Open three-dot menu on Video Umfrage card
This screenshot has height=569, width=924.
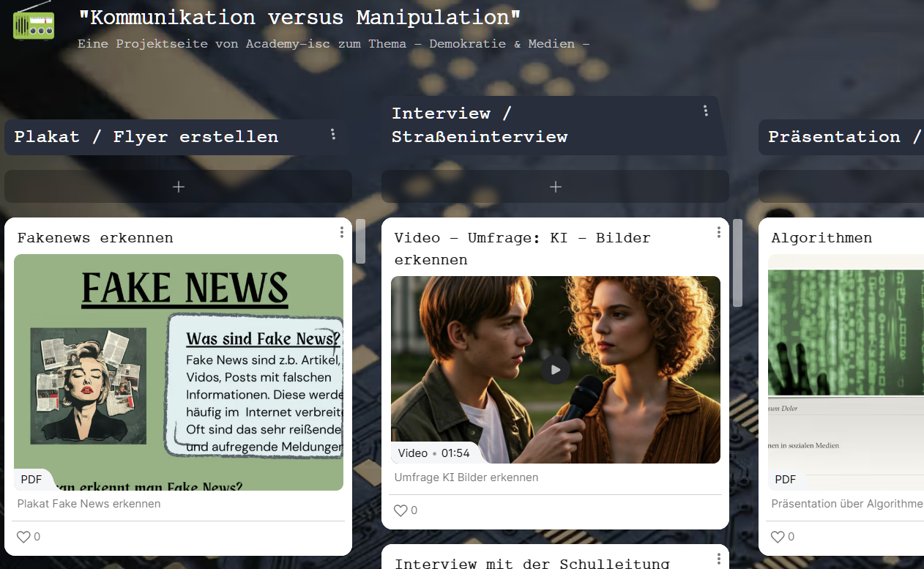(x=718, y=232)
